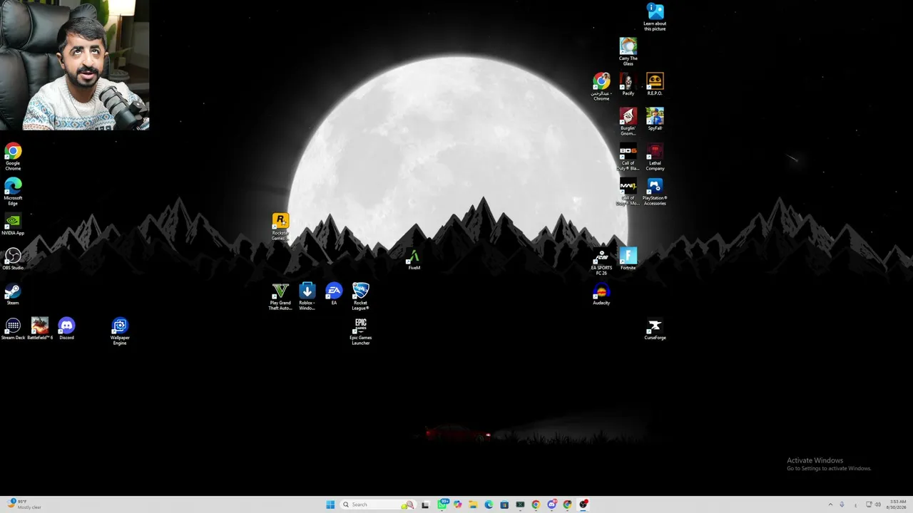Viewport: 913px width, 513px height.
Task: Open the Xbox app on the taskbar
Action: (x=520, y=504)
